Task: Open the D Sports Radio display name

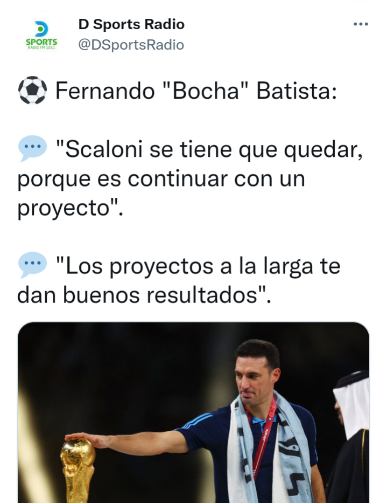Action: [131, 24]
